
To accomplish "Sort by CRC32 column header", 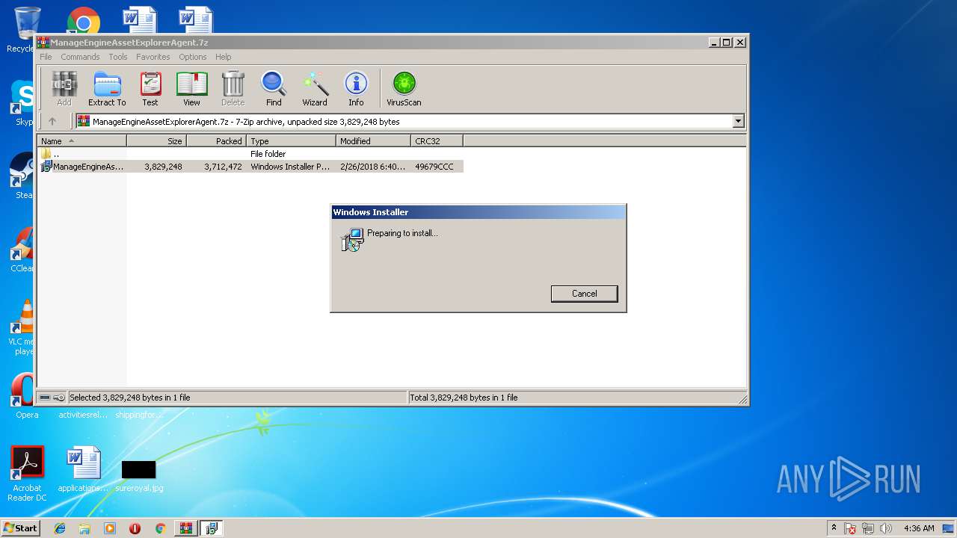I will point(437,141).
